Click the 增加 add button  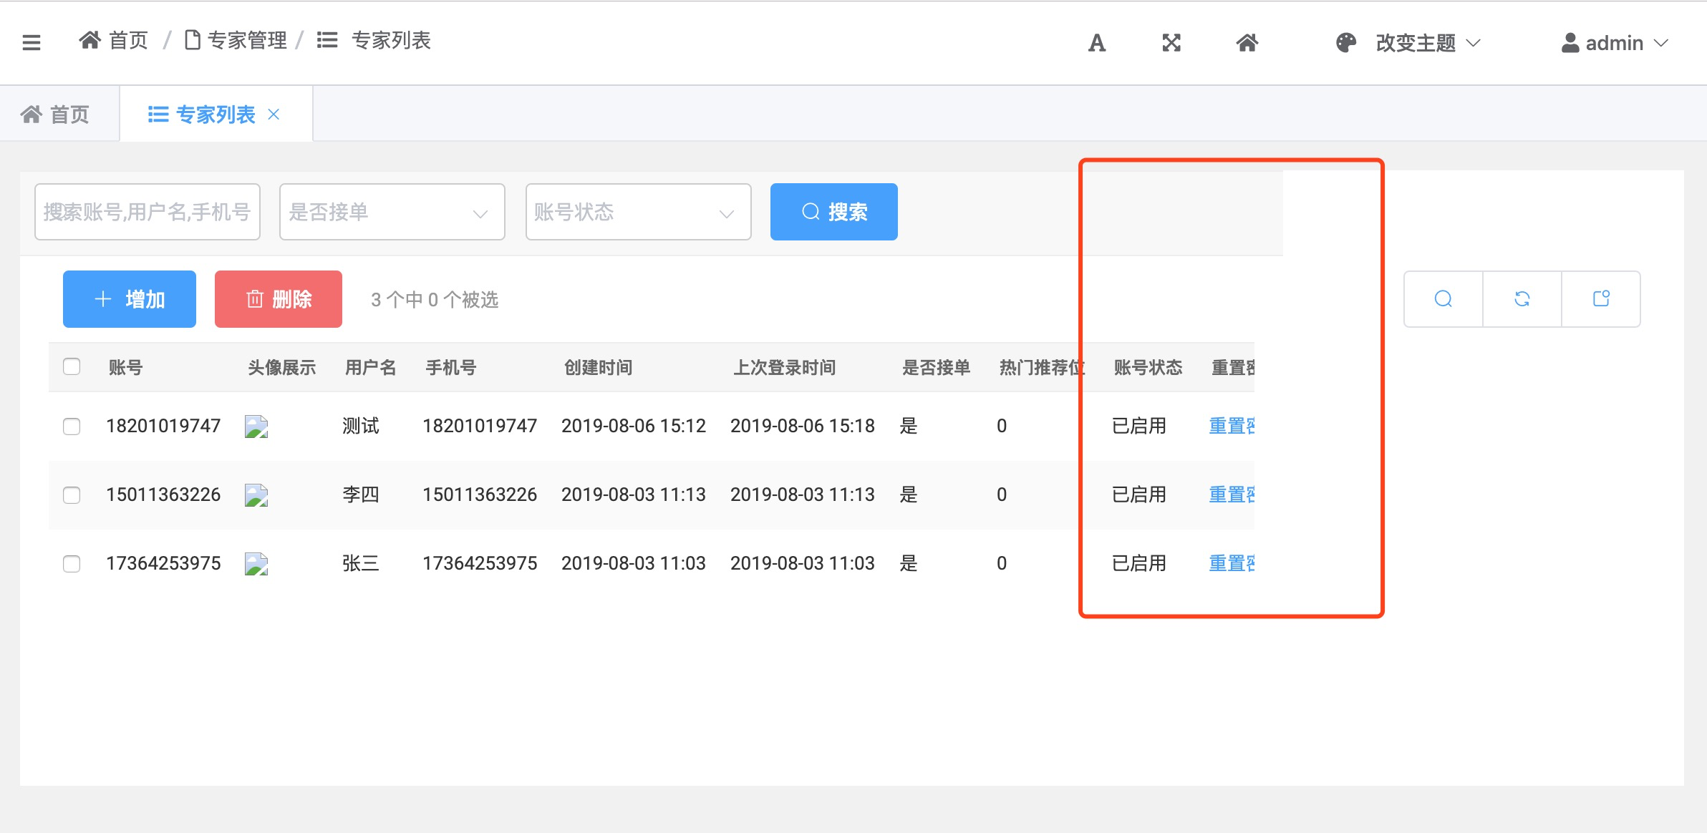tap(129, 298)
